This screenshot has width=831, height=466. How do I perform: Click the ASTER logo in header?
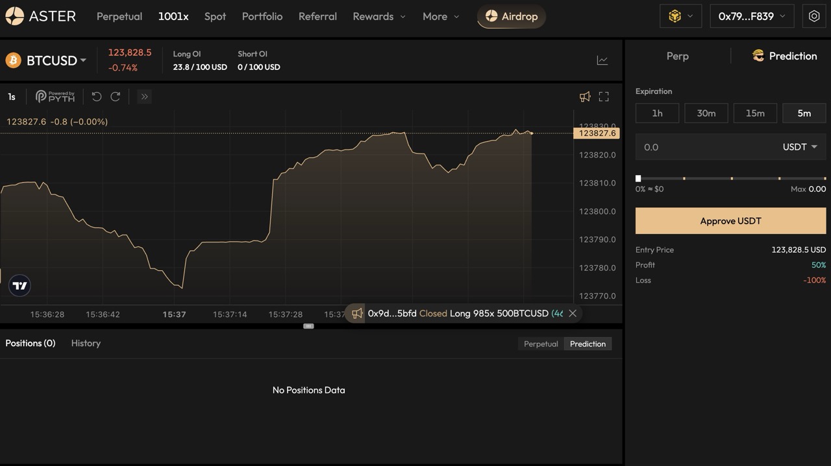[x=40, y=16]
